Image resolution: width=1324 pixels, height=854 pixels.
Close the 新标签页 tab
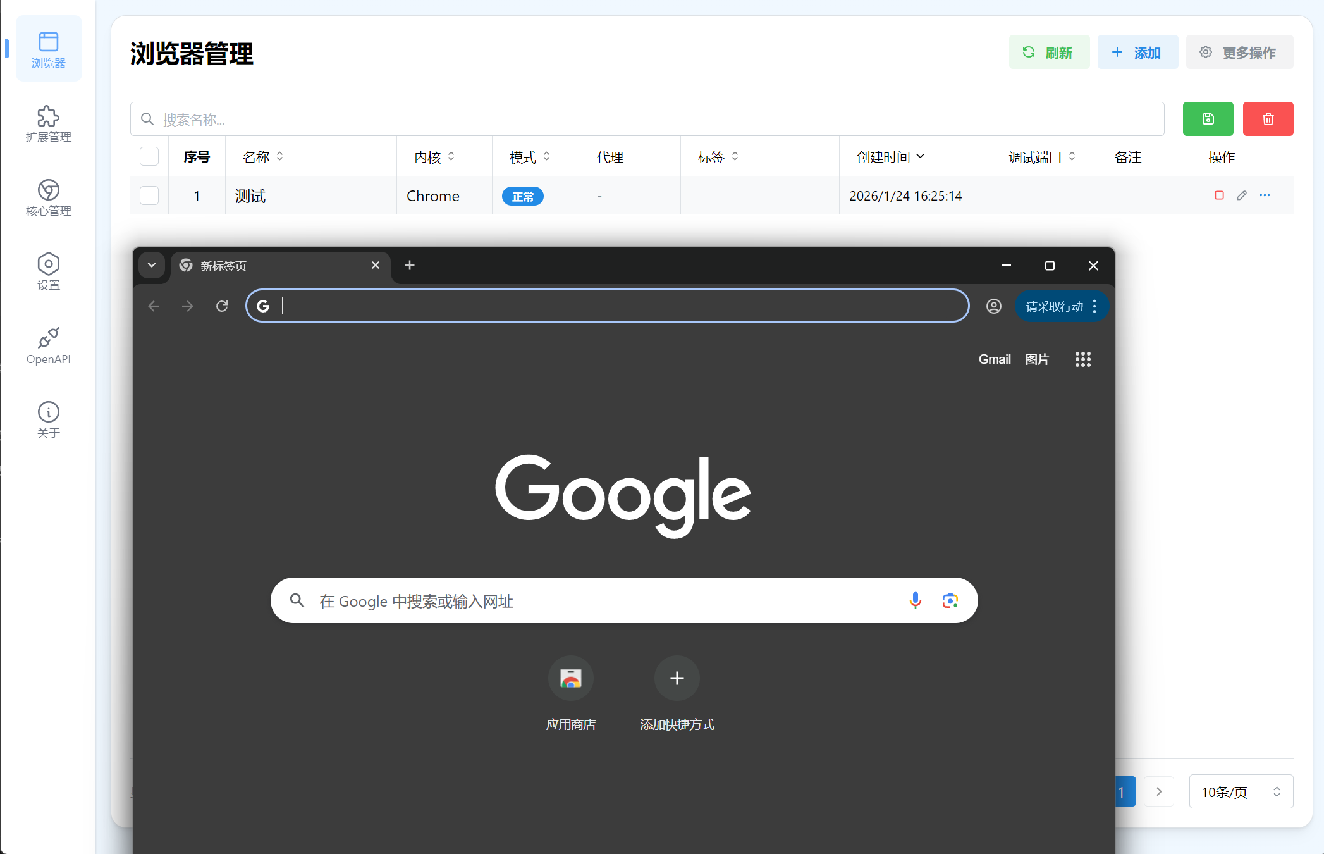pyautogui.click(x=376, y=265)
